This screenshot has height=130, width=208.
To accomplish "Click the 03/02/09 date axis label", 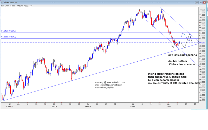I will pyautogui.click(x=4, y=106).
